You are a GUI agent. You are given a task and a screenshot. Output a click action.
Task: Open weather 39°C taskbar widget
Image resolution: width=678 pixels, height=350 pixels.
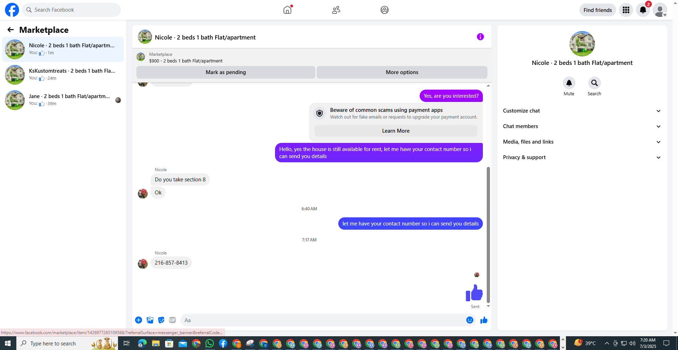pos(585,343)
